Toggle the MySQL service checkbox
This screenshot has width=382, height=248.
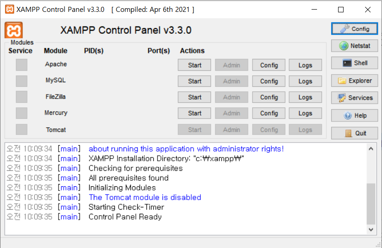(x=22, y=81)
